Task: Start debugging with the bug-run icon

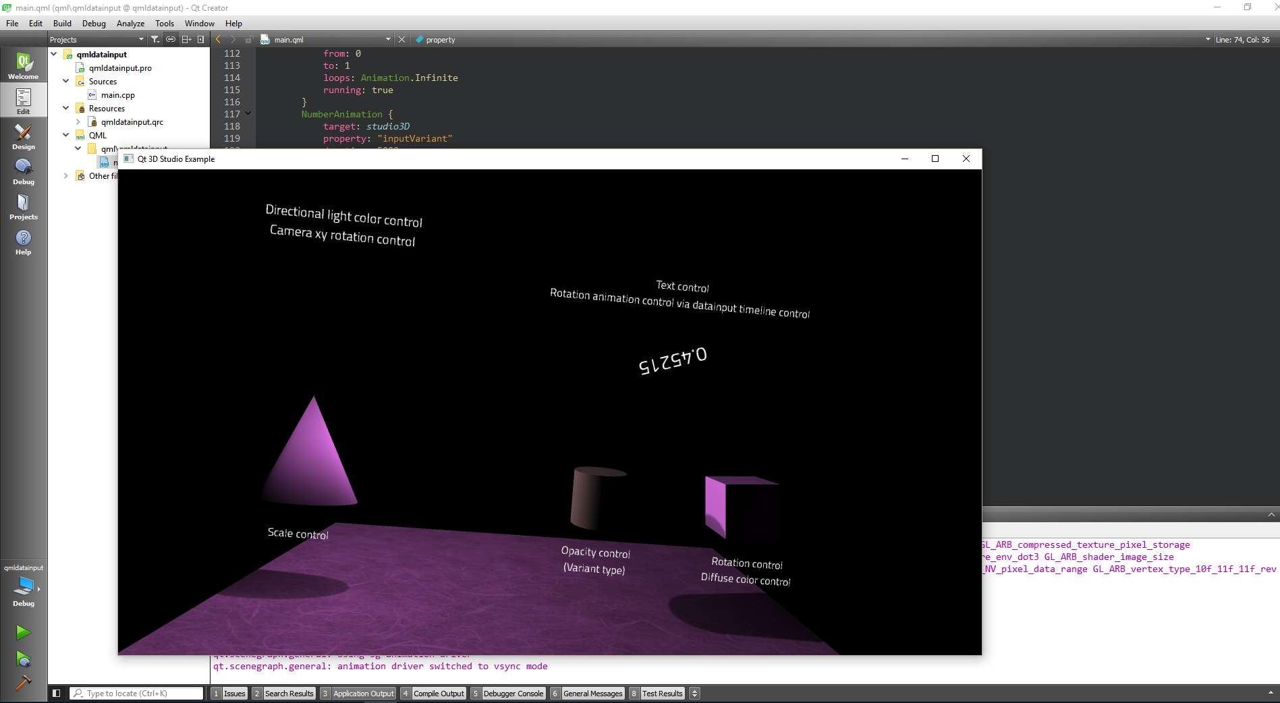Action: pyautogui.click(x=23, y=658)
